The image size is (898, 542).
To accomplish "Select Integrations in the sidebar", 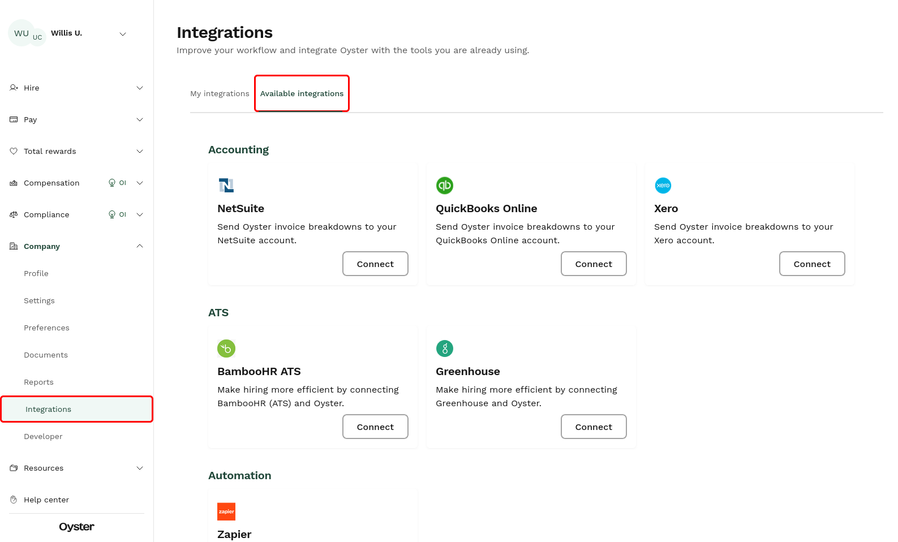I will [77, 409].
